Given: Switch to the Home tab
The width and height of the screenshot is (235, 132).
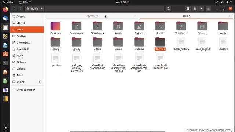Looking at the screenshot, I should pyautogui.click(x=186, y=16).
